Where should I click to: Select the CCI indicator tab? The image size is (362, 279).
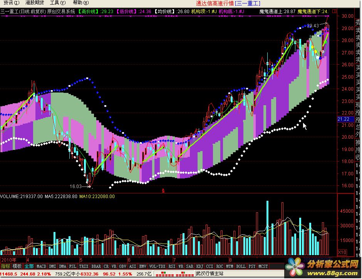209,266
